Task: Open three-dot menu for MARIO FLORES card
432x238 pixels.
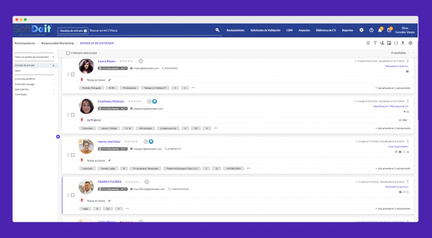Action: click(408, 181)
